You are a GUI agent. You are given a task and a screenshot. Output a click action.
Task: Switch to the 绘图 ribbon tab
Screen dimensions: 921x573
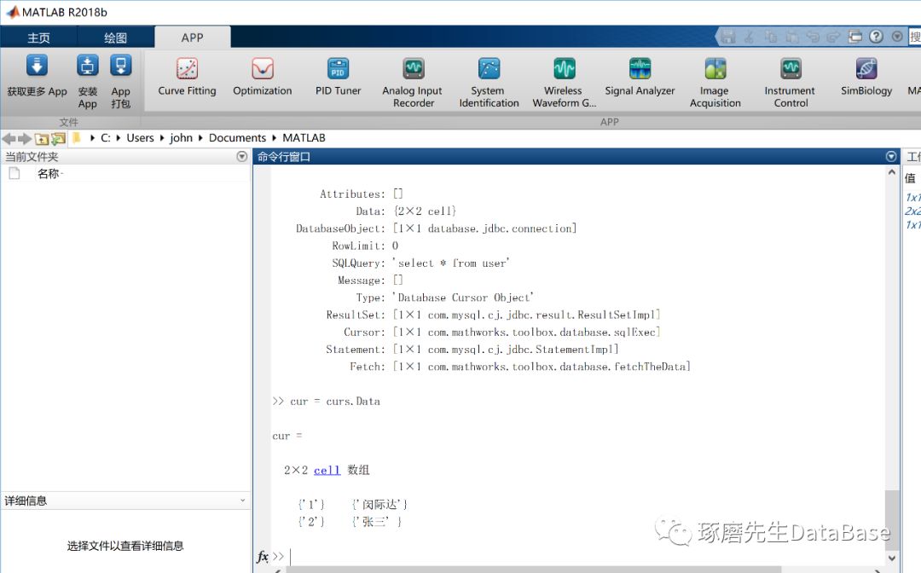(115, 38)
